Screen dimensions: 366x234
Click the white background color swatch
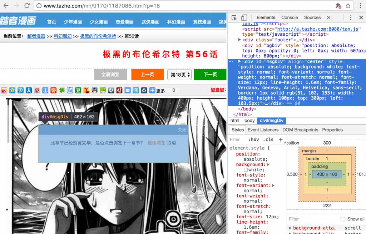pyautogui.click(x=246, y=170)
